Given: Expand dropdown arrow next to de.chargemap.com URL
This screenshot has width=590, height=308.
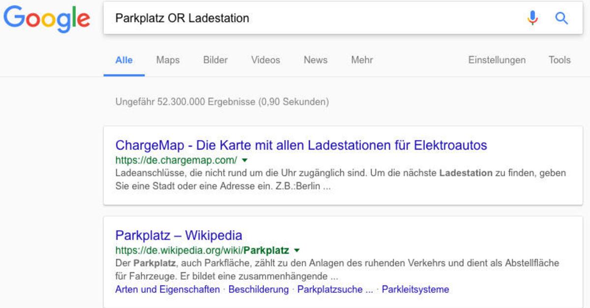Looking at the screenshot, I should coord(245,160).
